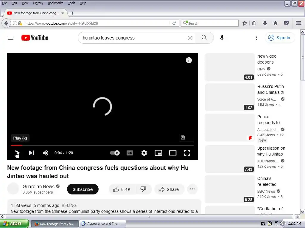The width and height of the screenshot is (305, 228).
Task: Mute the video volume icon
Action: (x=46, y=153)
